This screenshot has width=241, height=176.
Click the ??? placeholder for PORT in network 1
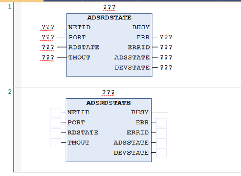pos(47,38)
